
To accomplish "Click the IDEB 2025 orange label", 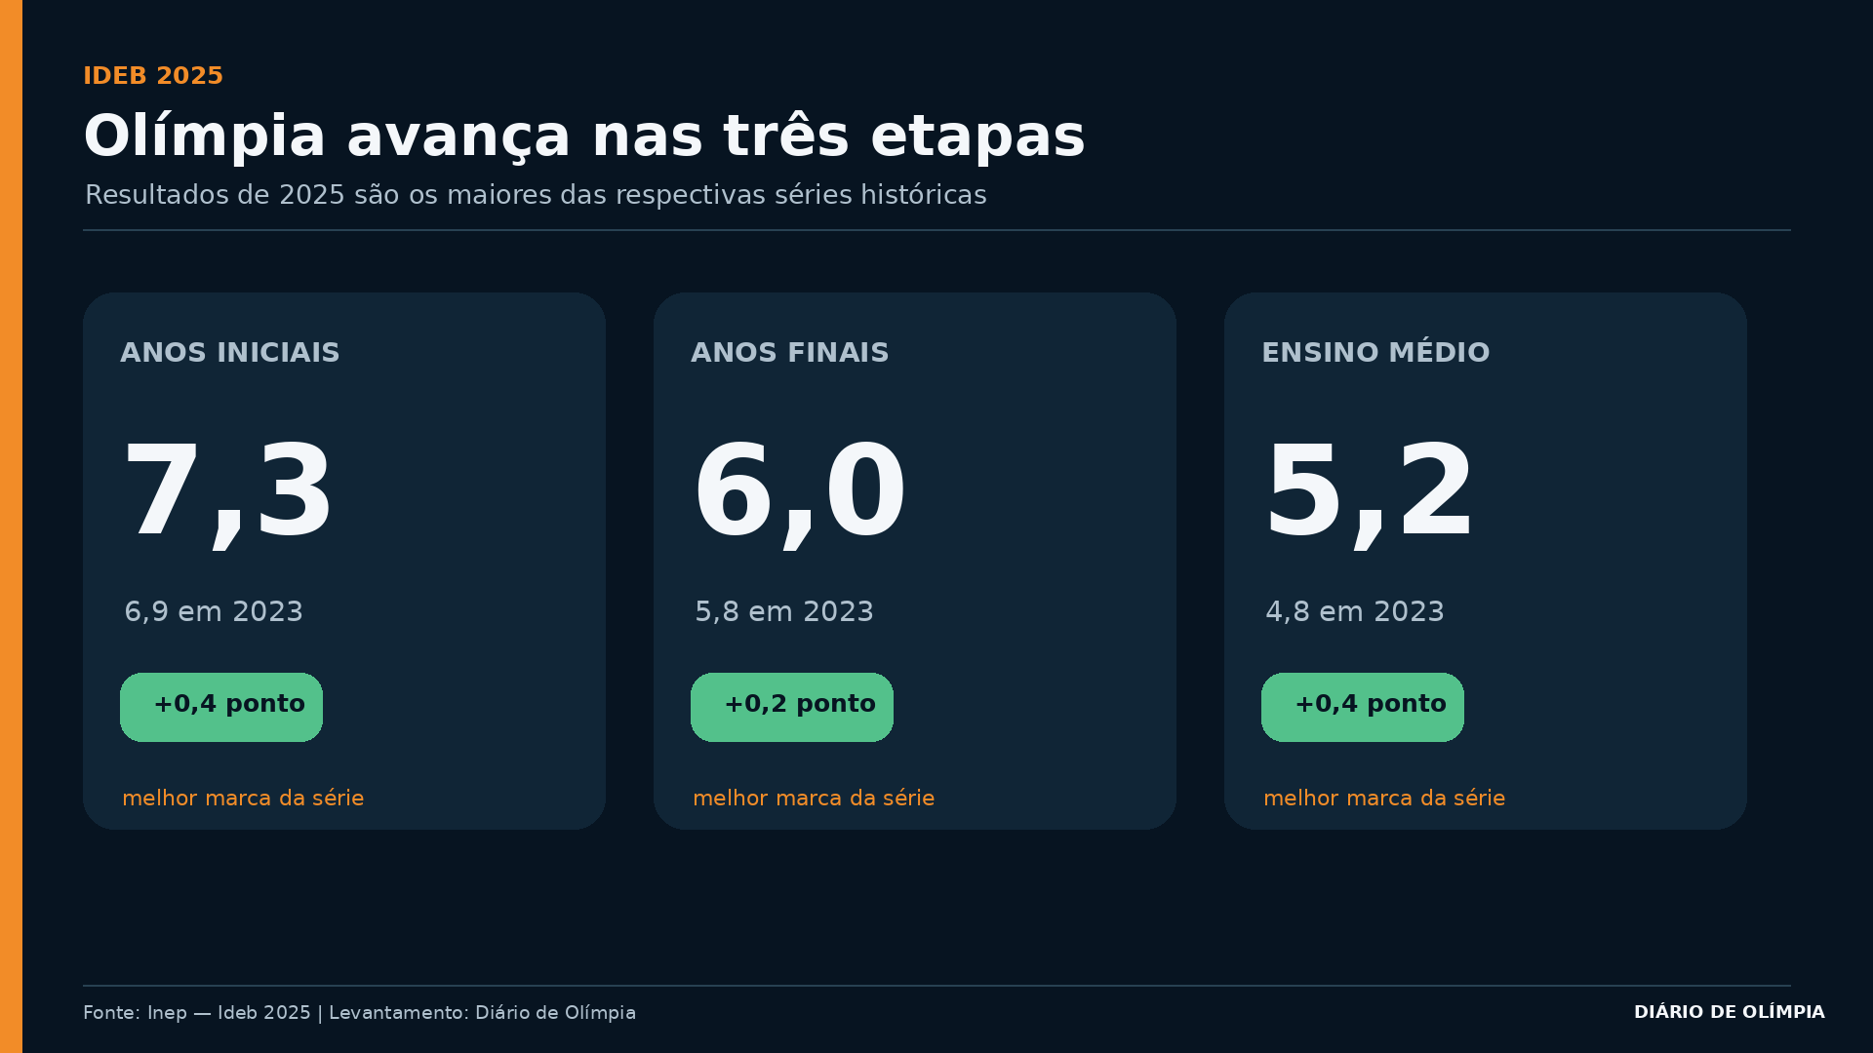I will (153, 76).
